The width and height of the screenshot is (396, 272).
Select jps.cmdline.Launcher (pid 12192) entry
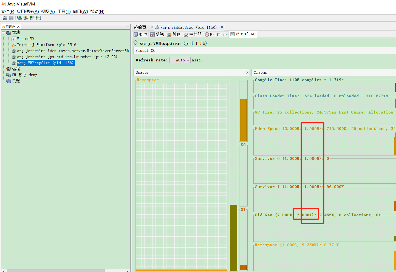67,57
